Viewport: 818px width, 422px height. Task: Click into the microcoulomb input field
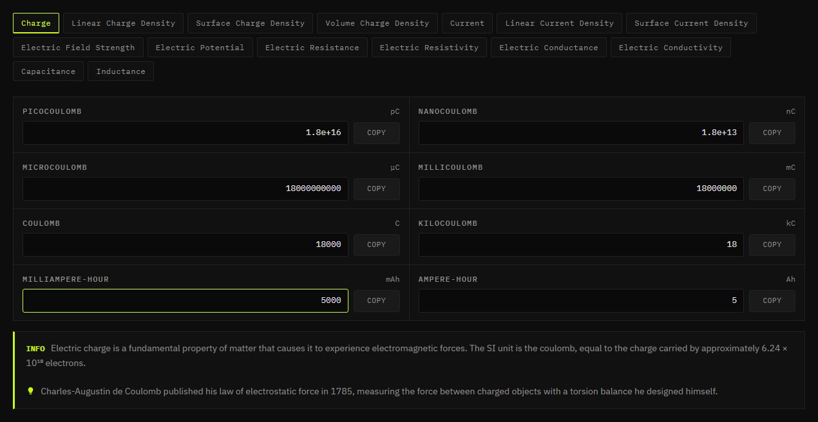tap(185, 188)
